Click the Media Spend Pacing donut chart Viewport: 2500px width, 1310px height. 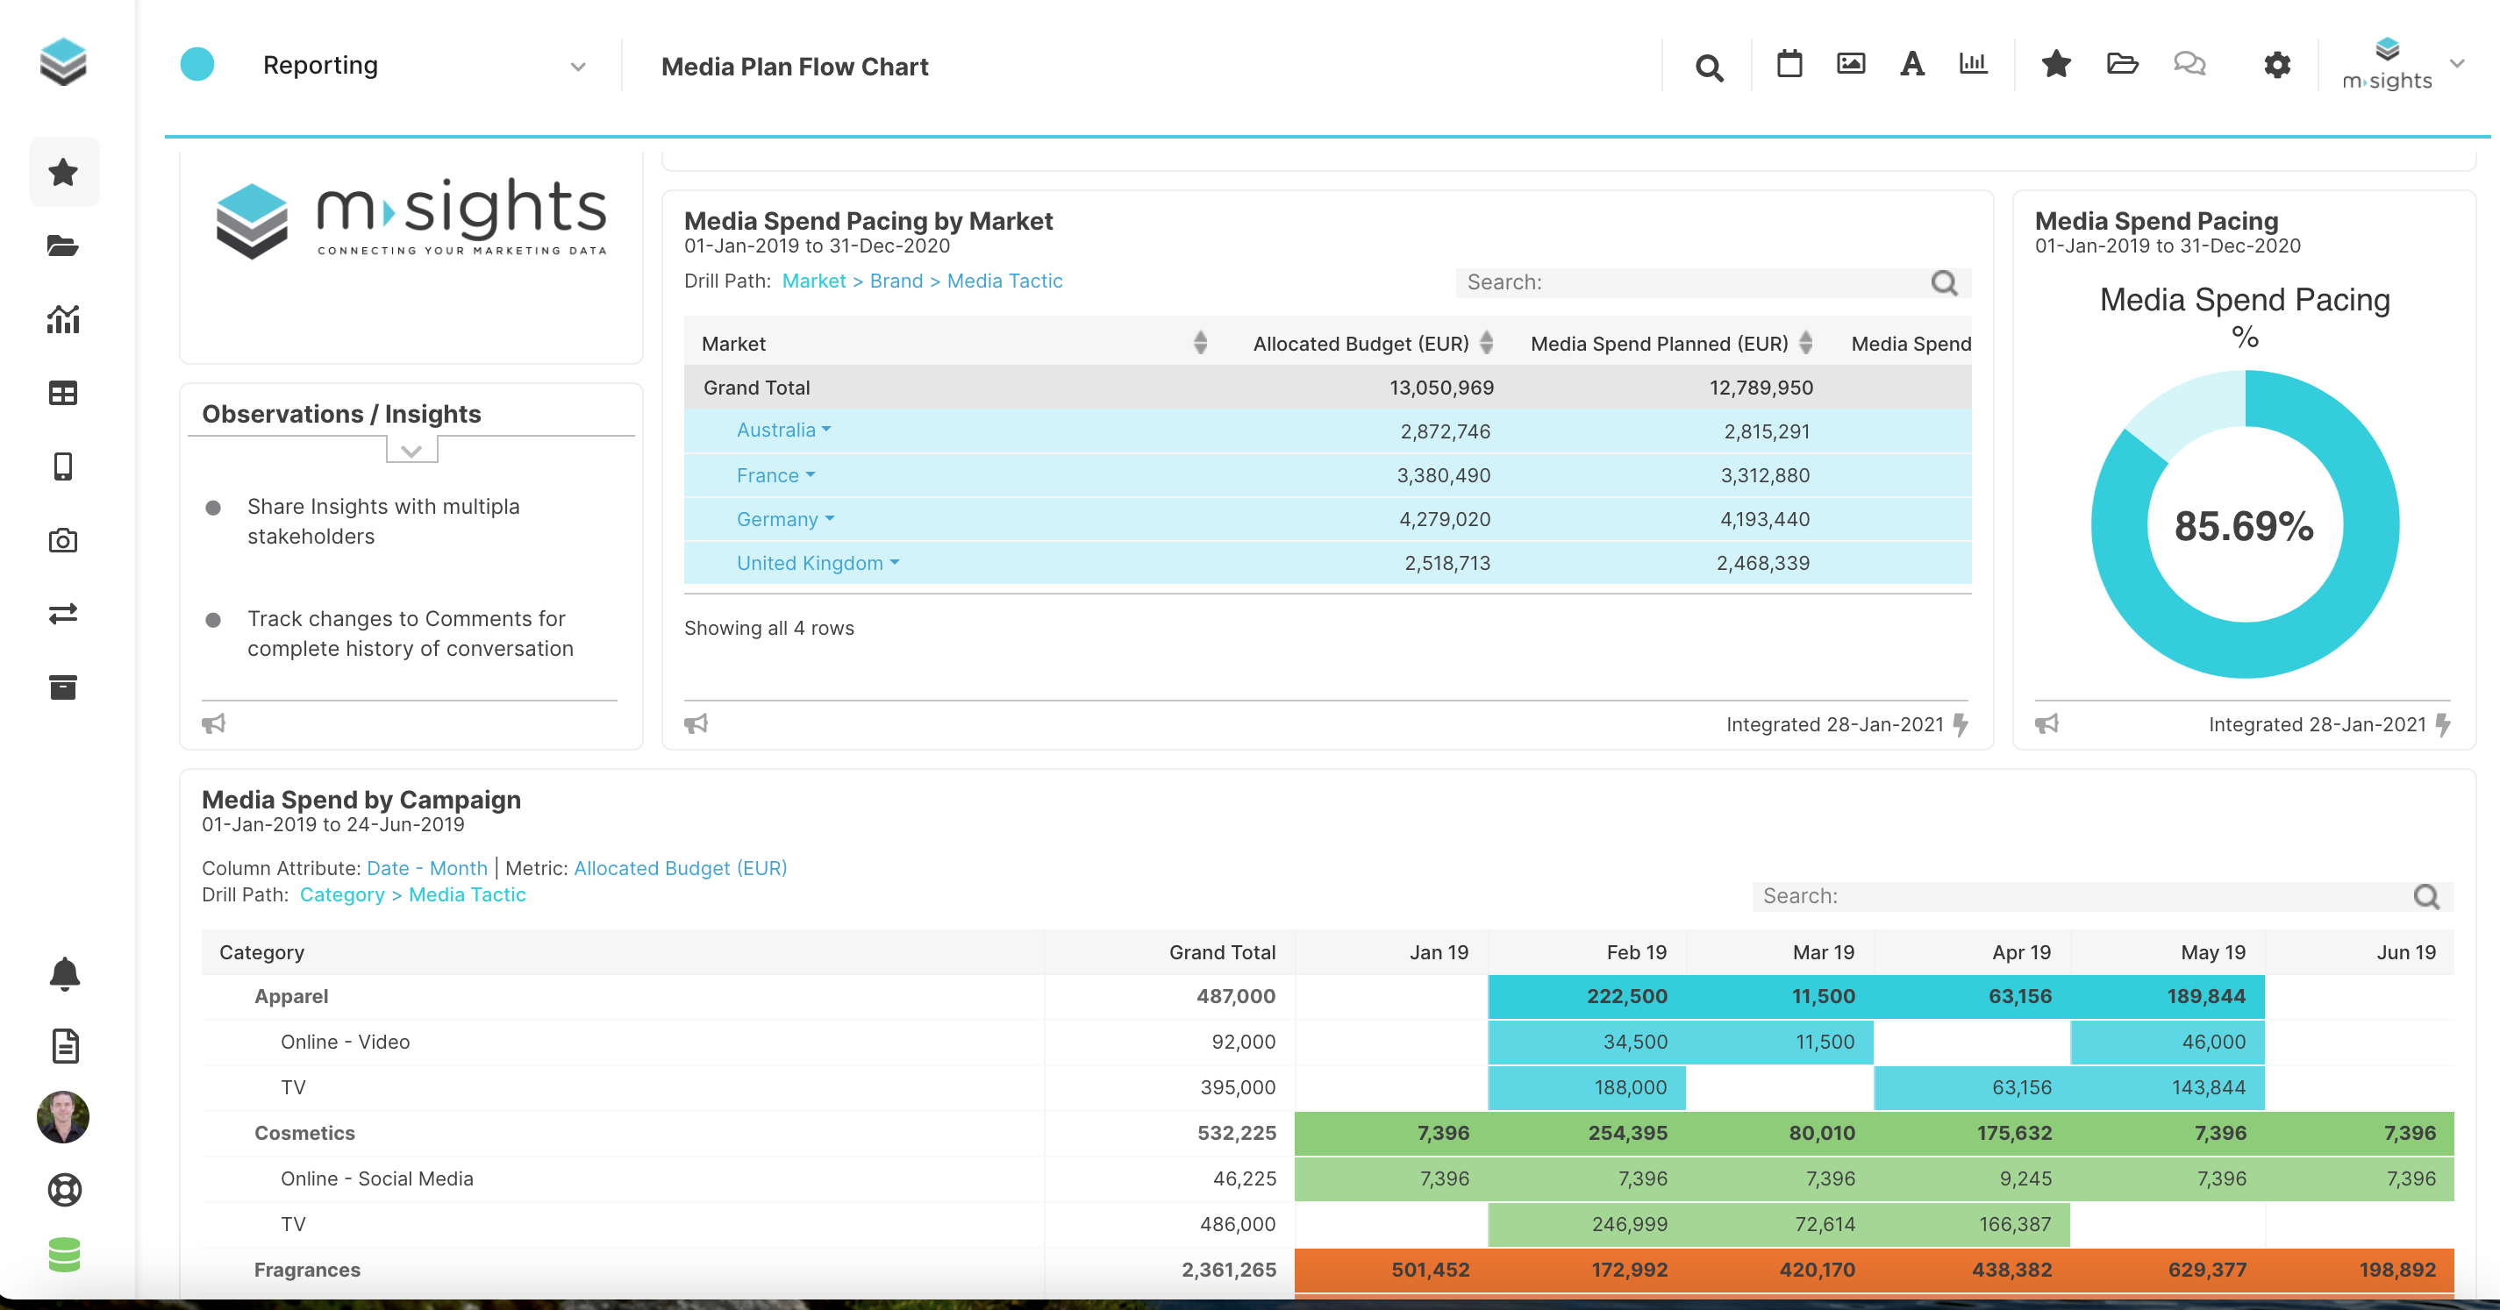click(x=2243, y=524)
